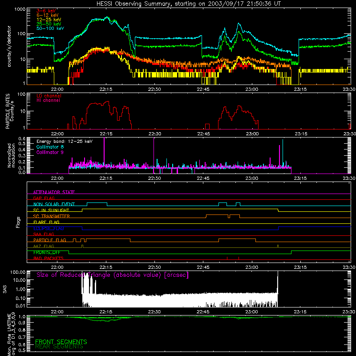Click the cyan Collimator 8 spike near 23:09
The image size is (356, 356).
click(283, 153)
